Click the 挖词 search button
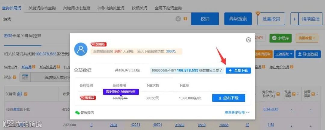 [205, 19]
